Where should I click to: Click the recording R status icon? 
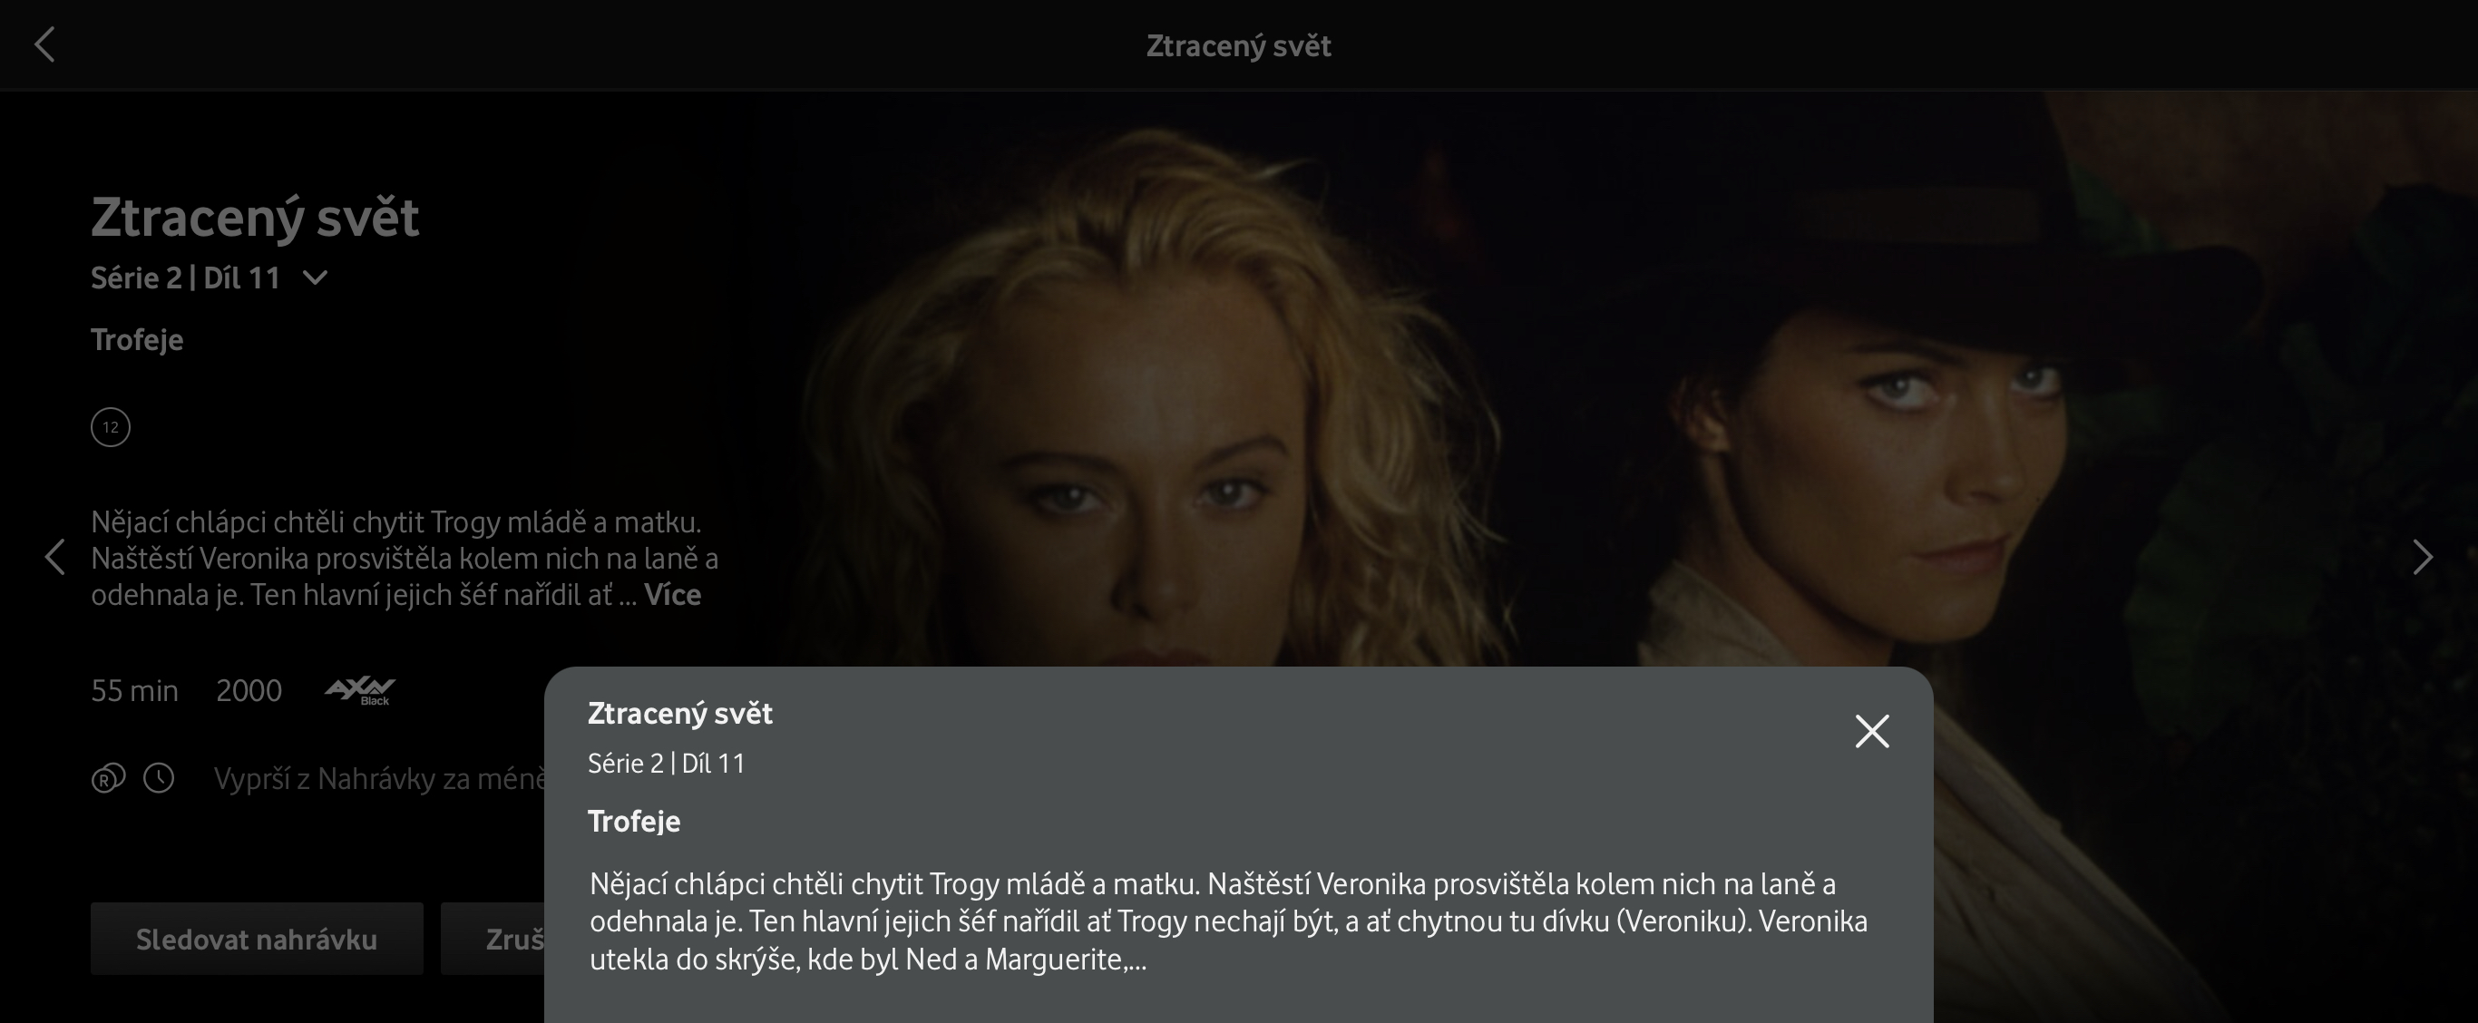(108, 778)
